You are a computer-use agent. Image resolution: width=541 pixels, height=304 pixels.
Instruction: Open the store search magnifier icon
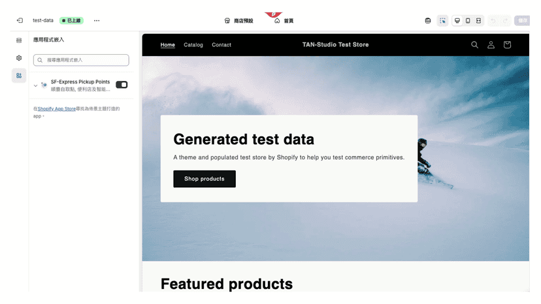pyautogui.click(x=475, y=45)
